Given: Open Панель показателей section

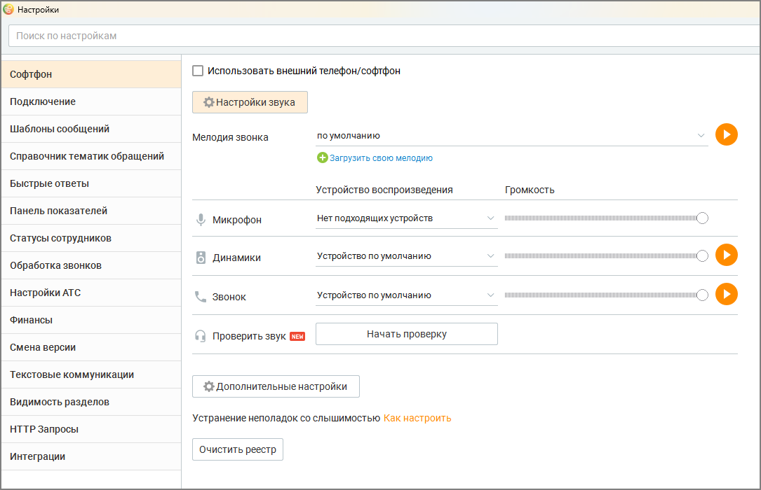Looking at the screenshot, I should click(x=91, y=211).
